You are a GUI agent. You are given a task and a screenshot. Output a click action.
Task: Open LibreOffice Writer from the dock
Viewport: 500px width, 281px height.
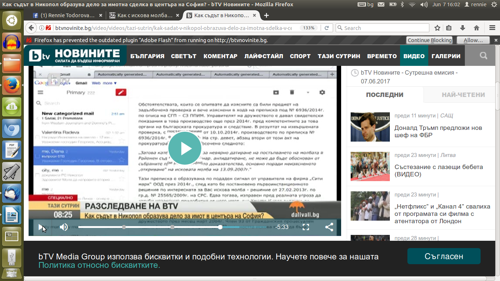(x=12, y=215)
